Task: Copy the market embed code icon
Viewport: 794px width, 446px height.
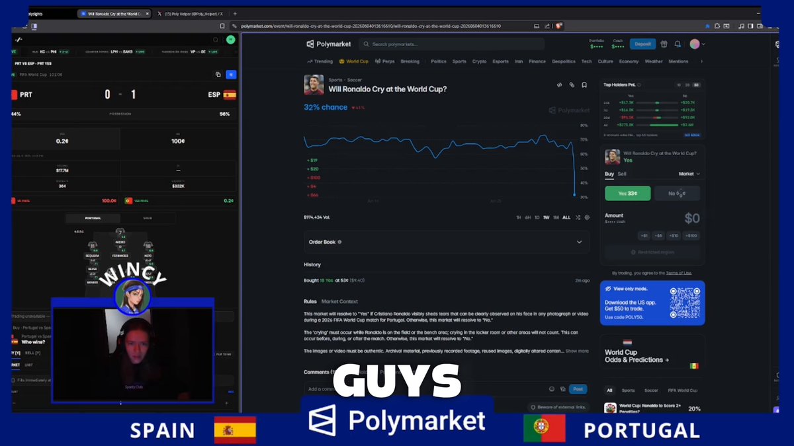Action: (x=559, y=85)
